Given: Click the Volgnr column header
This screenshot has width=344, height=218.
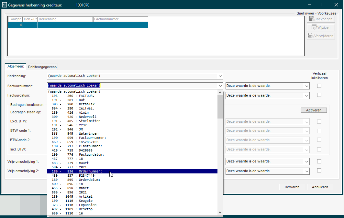Looking at the screenshot, I should point(16,19).
